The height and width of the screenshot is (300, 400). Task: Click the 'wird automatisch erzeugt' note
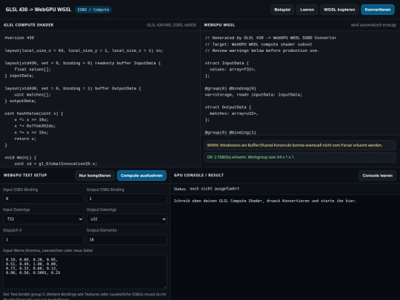[x=373, y=25]
